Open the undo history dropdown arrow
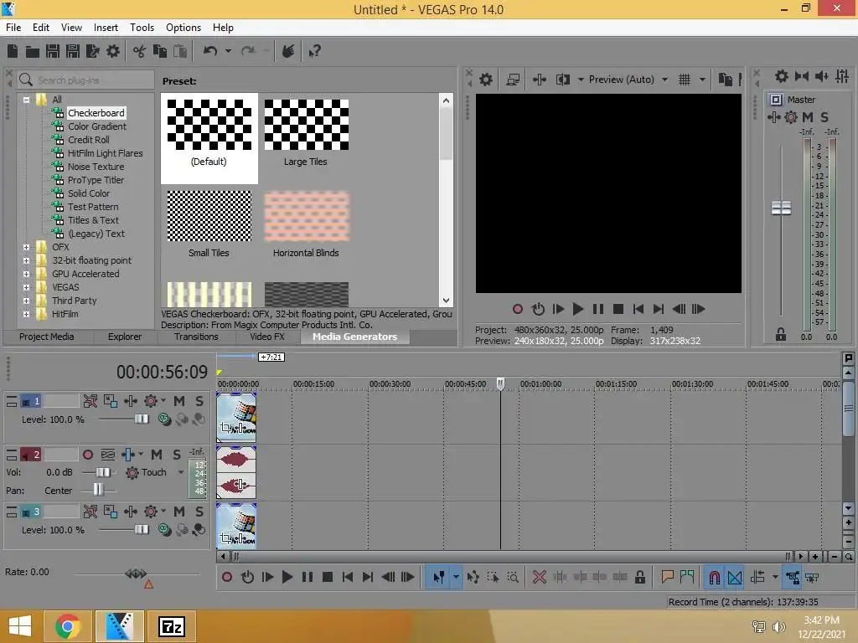This screenshot has width=858, height=643. tap(228, 51)
